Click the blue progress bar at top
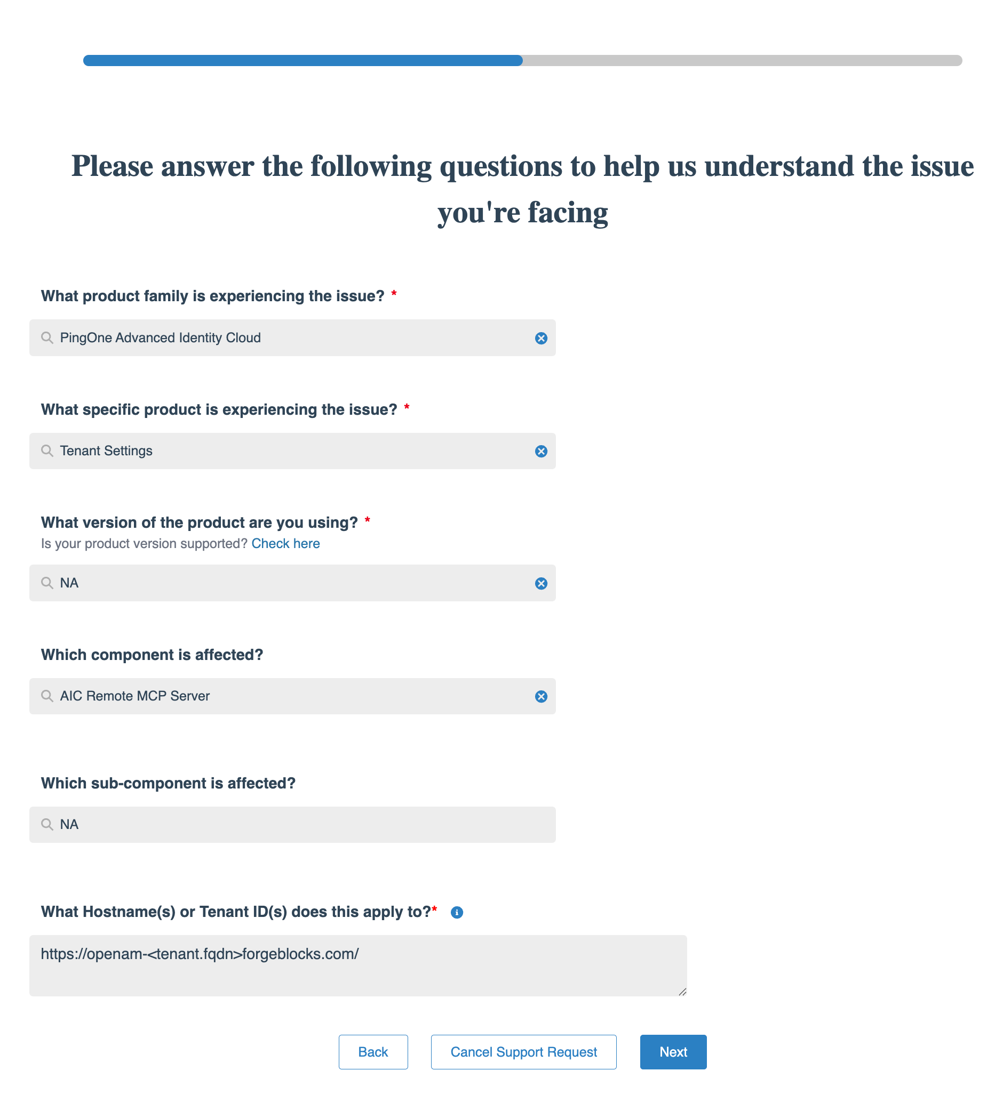Image resolution: width=1003 pixels, height=1095 pixels. click(303, 60)
